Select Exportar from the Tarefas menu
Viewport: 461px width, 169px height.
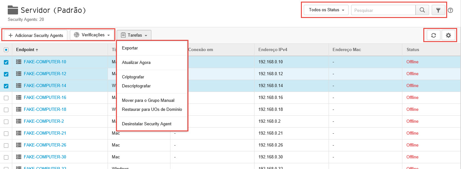(x=130, y=48)
